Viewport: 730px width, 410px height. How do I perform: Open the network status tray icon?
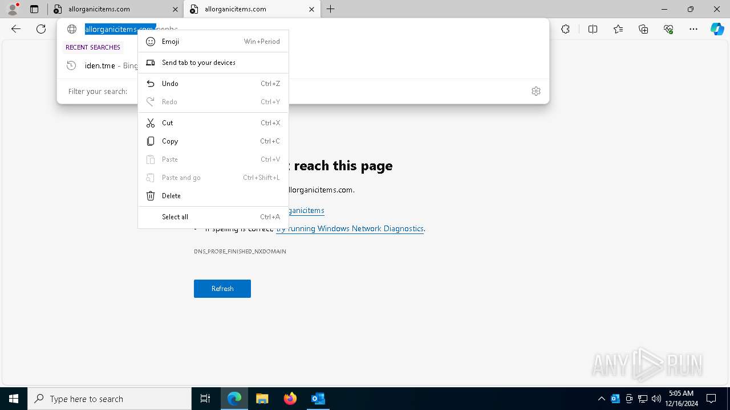click(x=643, y=399)
